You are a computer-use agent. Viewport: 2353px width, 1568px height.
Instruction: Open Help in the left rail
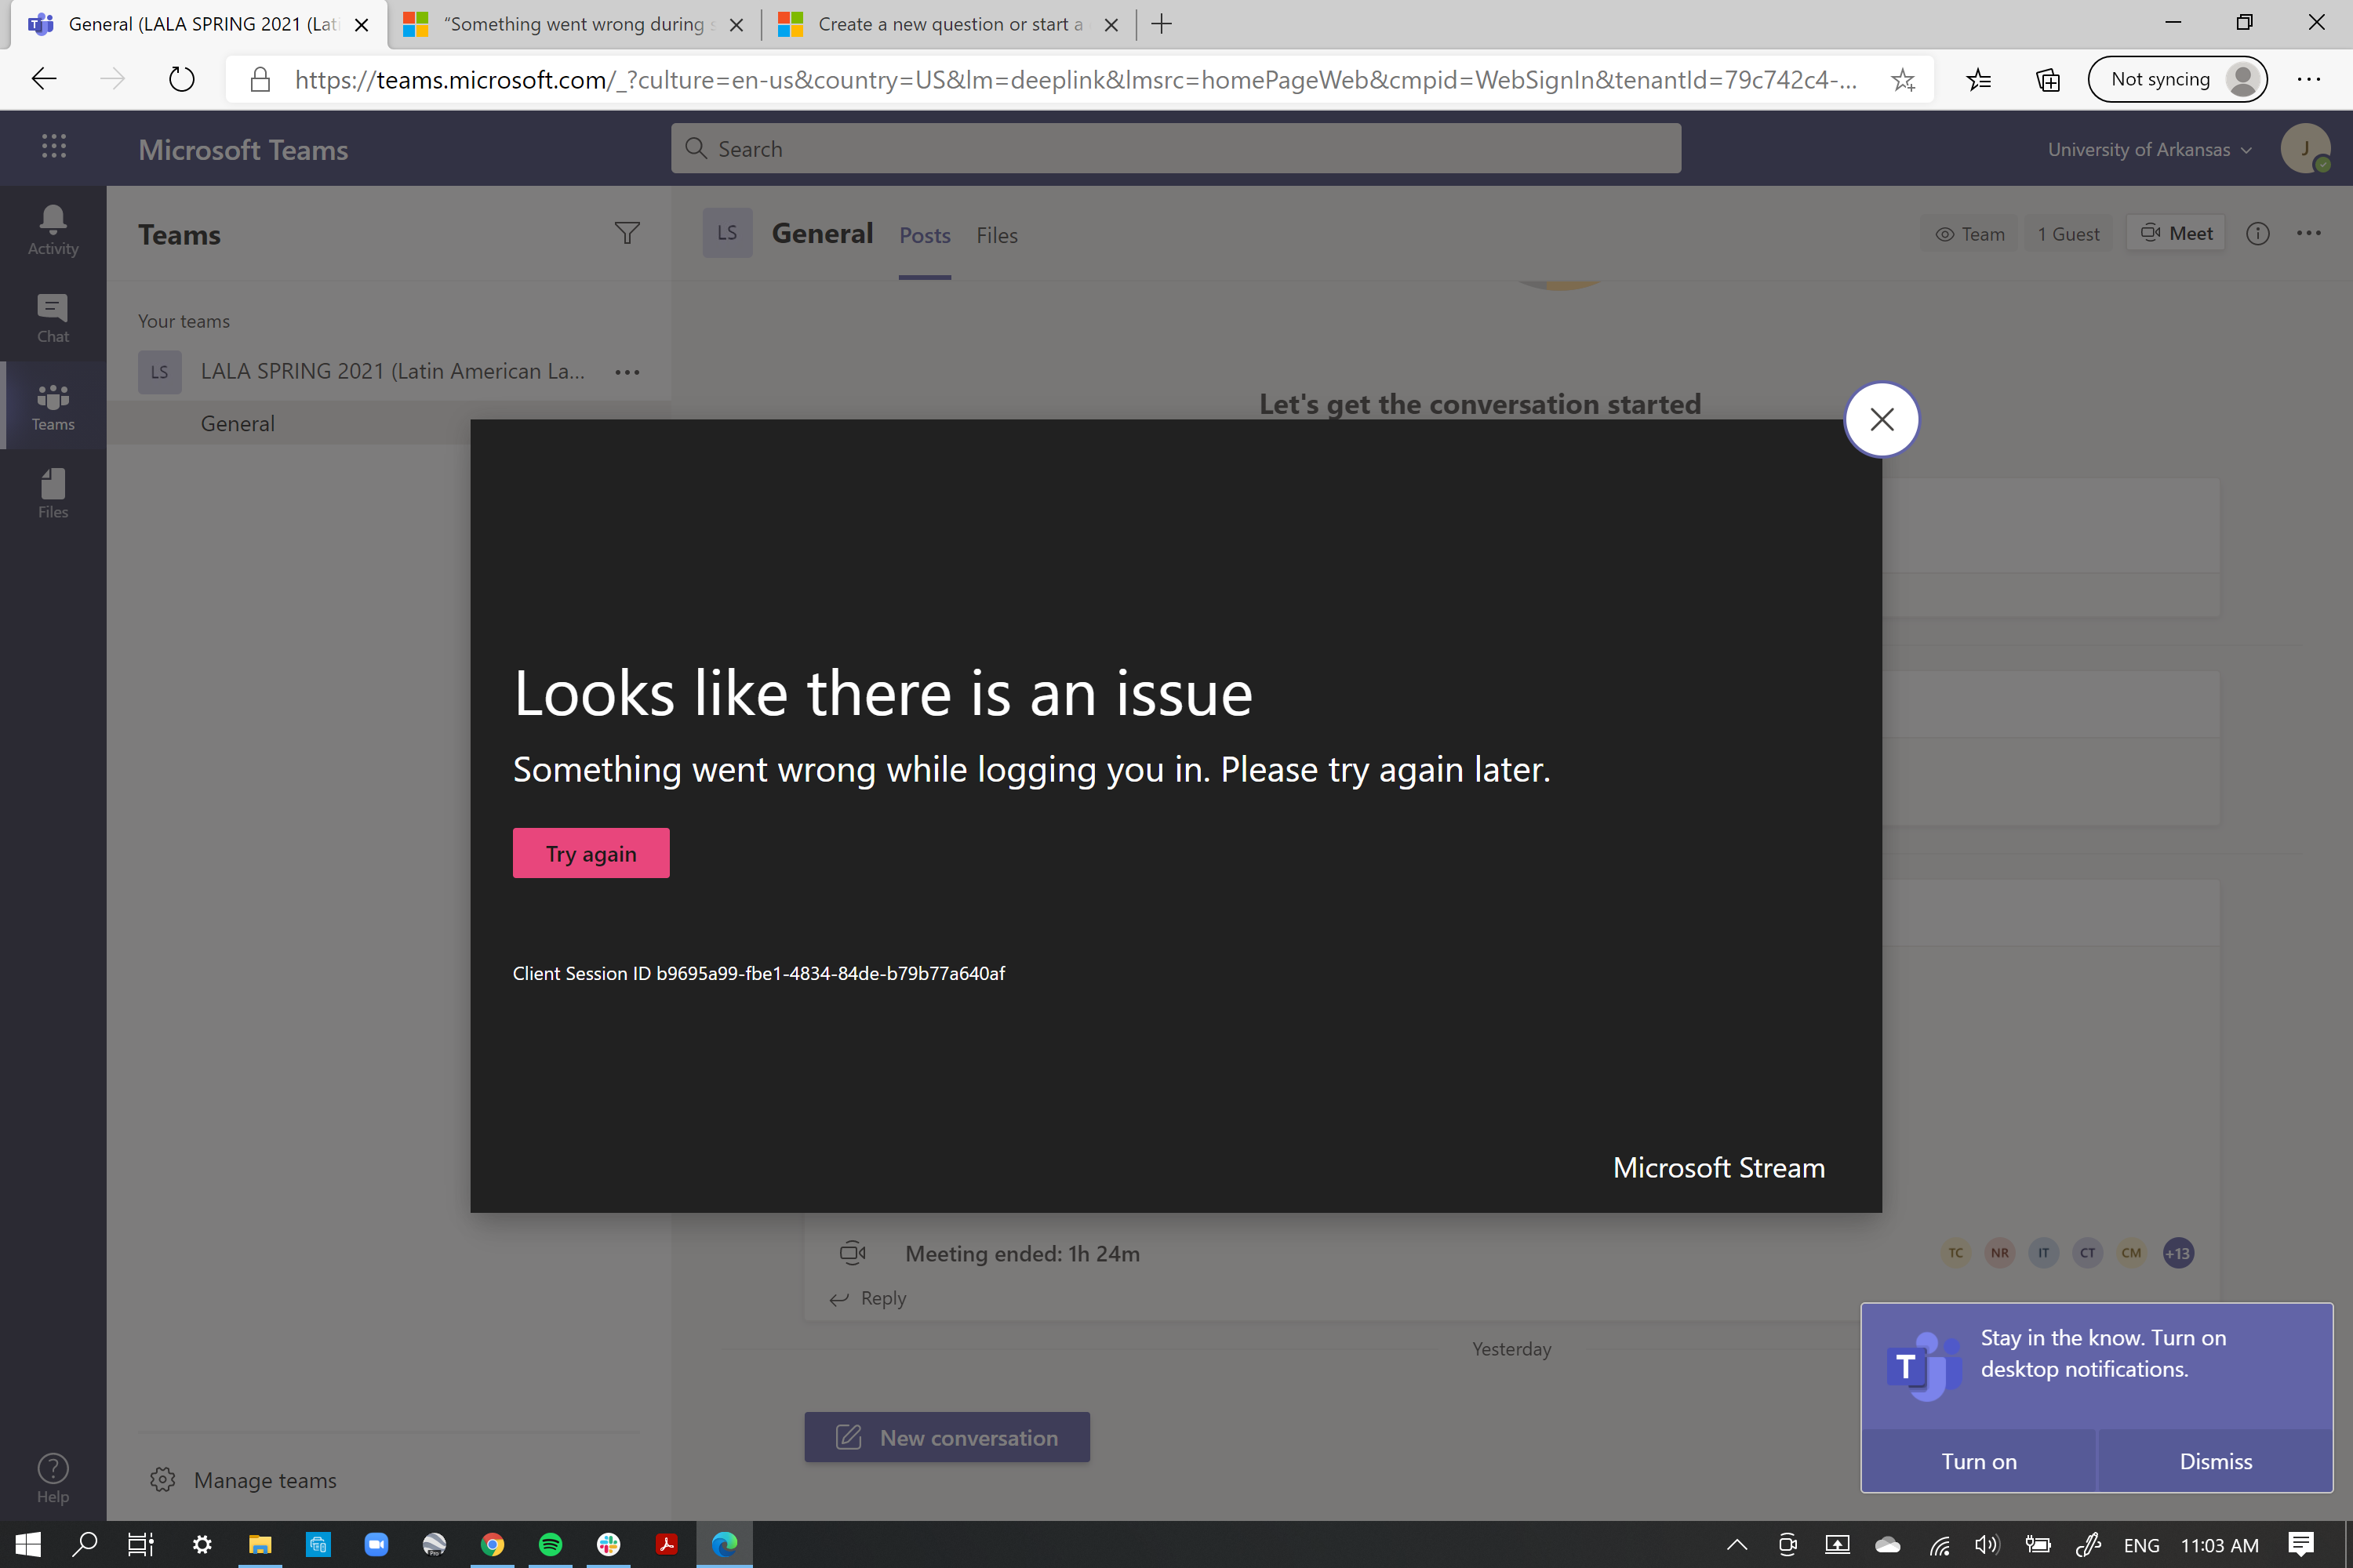click(53, 1478)
